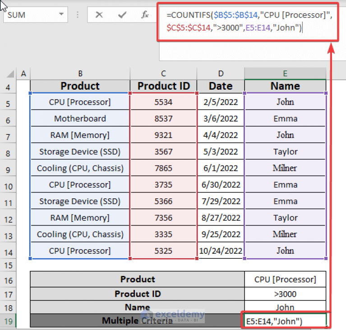Image resolution: width=346 pixels, height=330 pixels.
Task: Select the date 6/30/2022 cell
Action: click(x=221, y=185)
